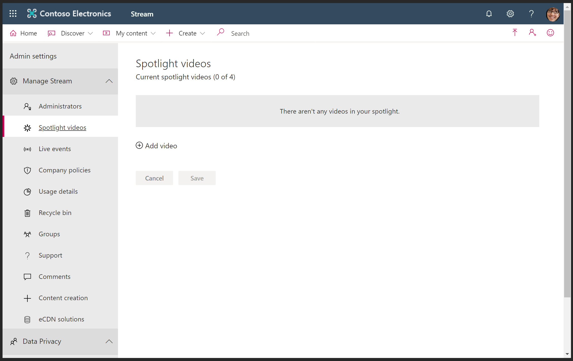This screenshot has width=573, height=361.
Task: Collapse the Manage Stream section chevron
Action: point(109,81)
